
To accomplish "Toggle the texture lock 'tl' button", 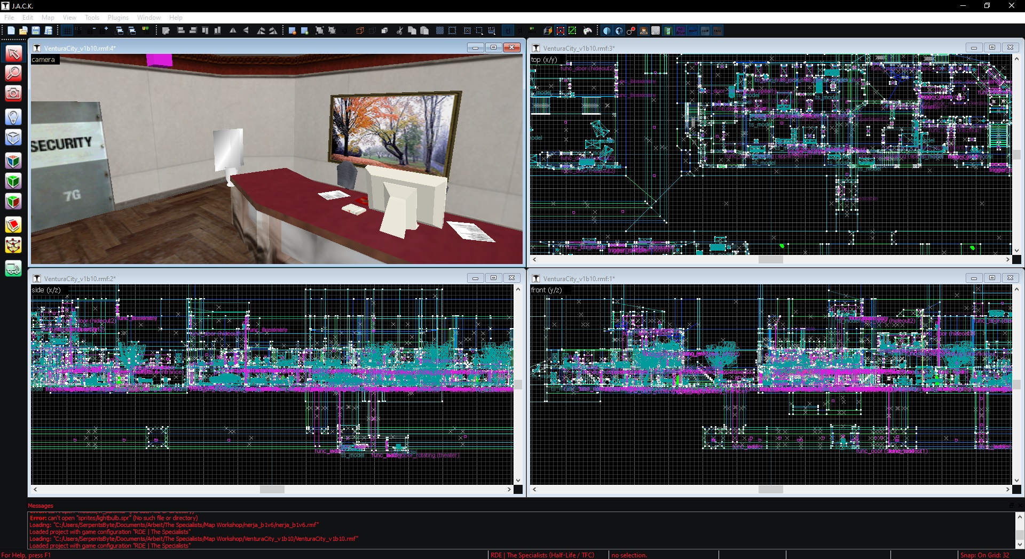I will [508, 31].
